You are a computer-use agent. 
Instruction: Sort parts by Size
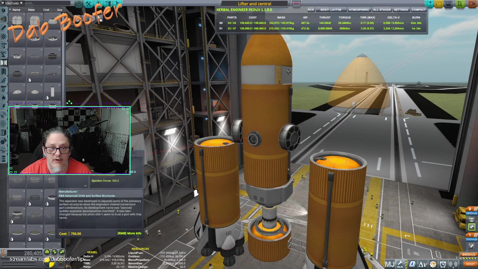tap(59, 10)
